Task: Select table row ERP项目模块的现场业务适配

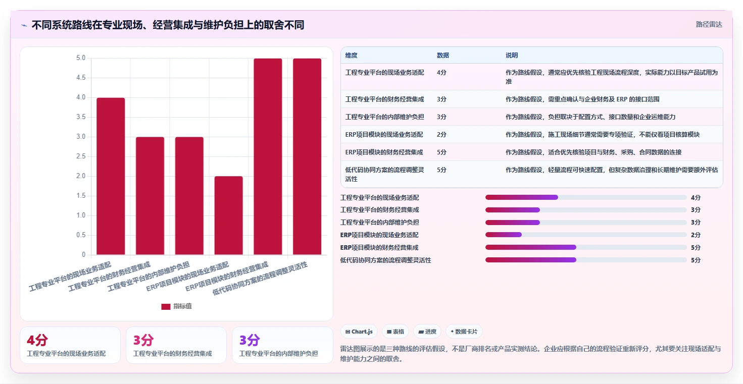Action: pyautogui.click(x=532, y=134)
